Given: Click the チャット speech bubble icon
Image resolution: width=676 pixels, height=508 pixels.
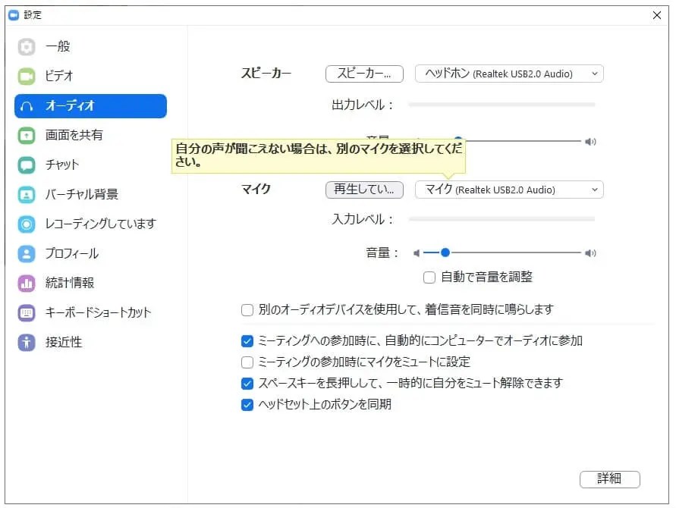Looking at the screenshot, I should point(27,165).
